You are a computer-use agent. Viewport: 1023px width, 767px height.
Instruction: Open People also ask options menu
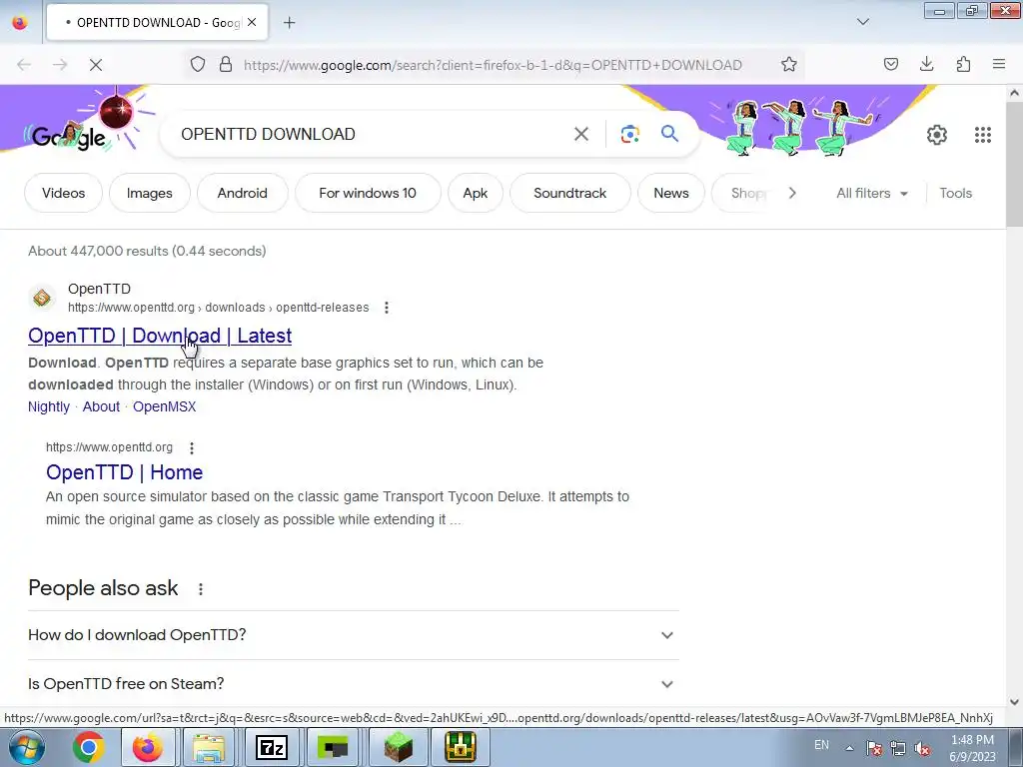pos(200,589)
